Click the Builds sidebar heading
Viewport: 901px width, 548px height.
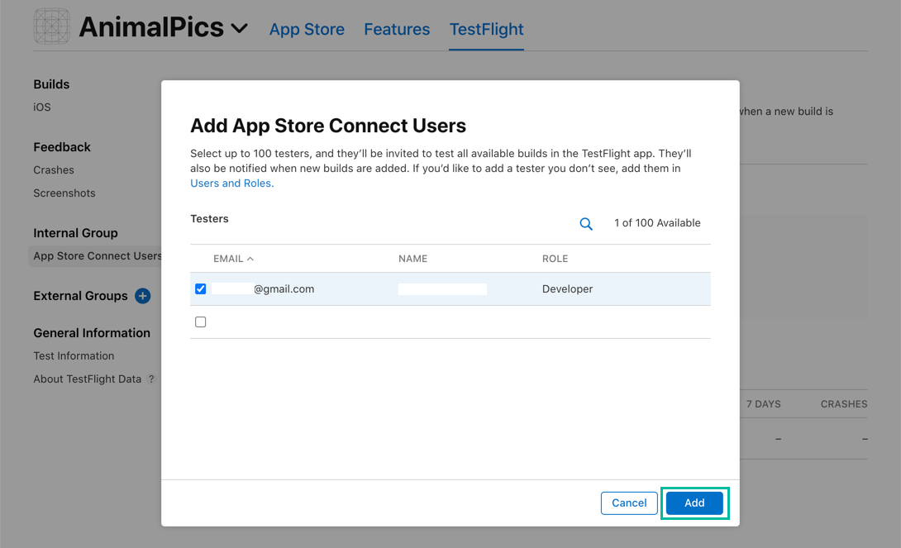[x=51, y=84]
